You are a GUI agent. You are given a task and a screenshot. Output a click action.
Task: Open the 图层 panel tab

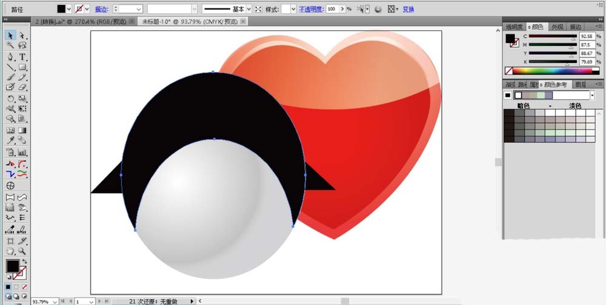pyautogui.click(x=581, y=84)
